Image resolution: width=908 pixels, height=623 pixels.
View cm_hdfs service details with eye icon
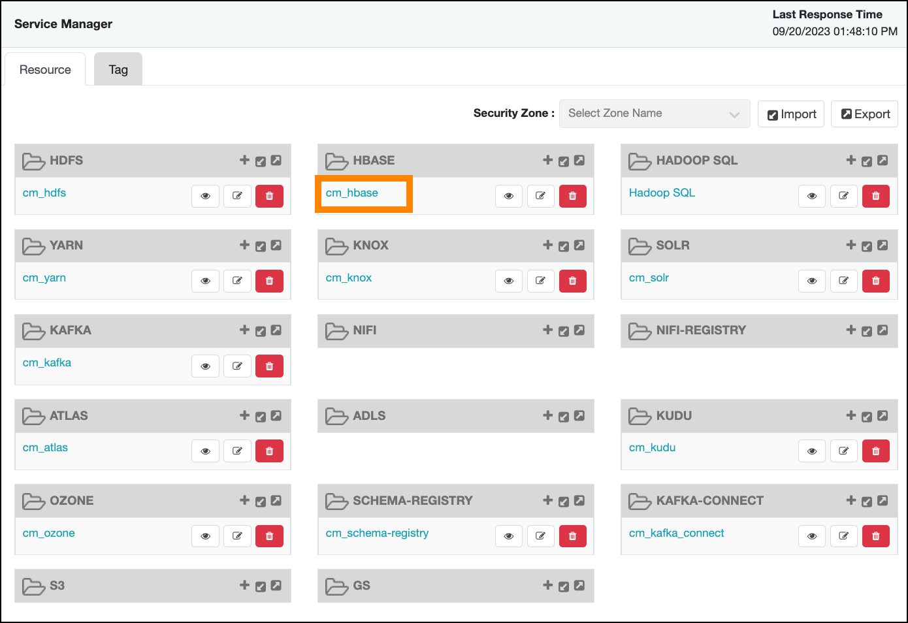[x=205, y=196]
